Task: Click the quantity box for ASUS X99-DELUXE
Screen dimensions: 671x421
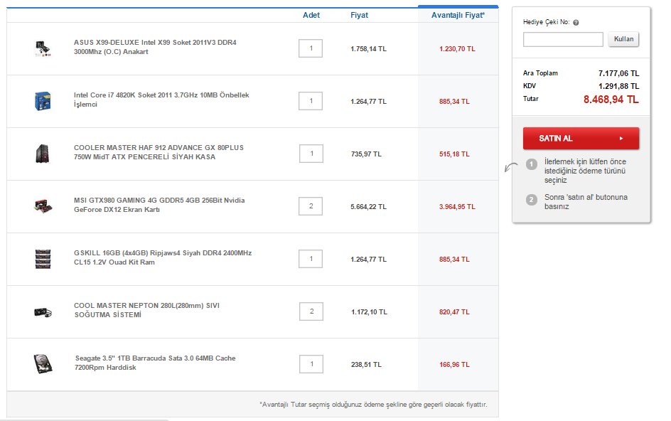Action: [311, 48]
